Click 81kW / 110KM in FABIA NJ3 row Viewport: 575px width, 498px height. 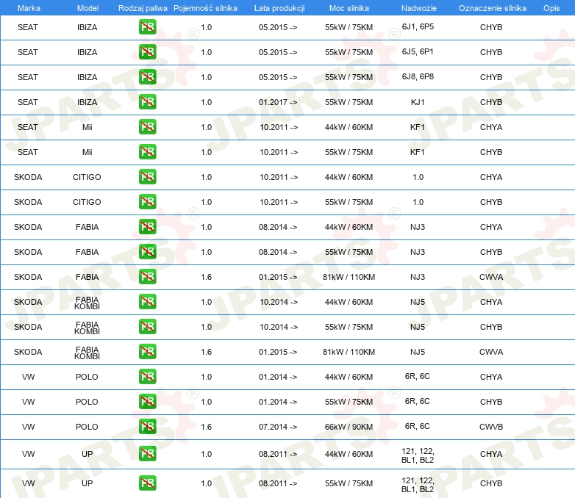click(x=349, y=277)
